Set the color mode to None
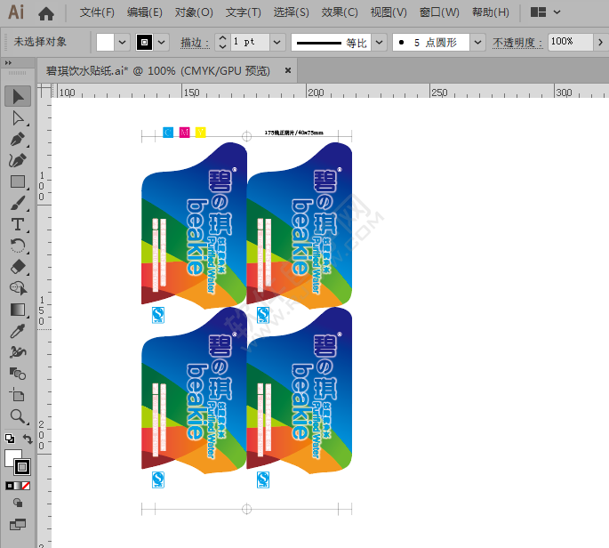 [26, 486]
